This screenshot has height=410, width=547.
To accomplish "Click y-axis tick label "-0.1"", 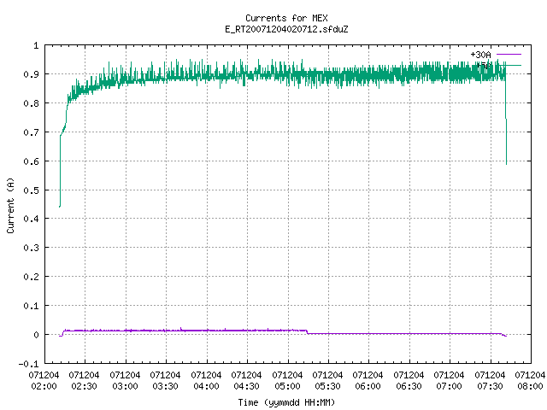I will pos(28,364).
